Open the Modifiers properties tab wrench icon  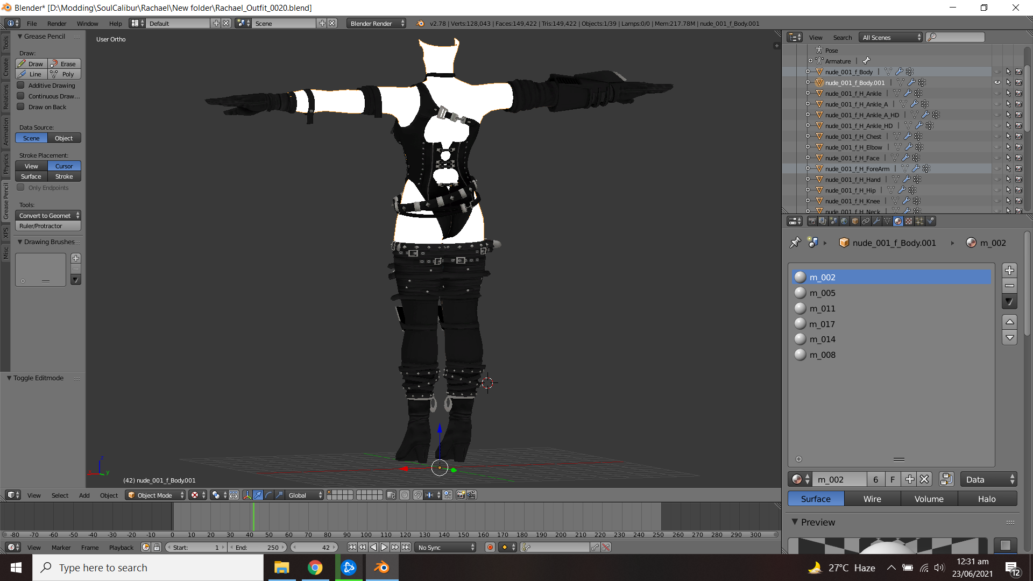point(876,221)
